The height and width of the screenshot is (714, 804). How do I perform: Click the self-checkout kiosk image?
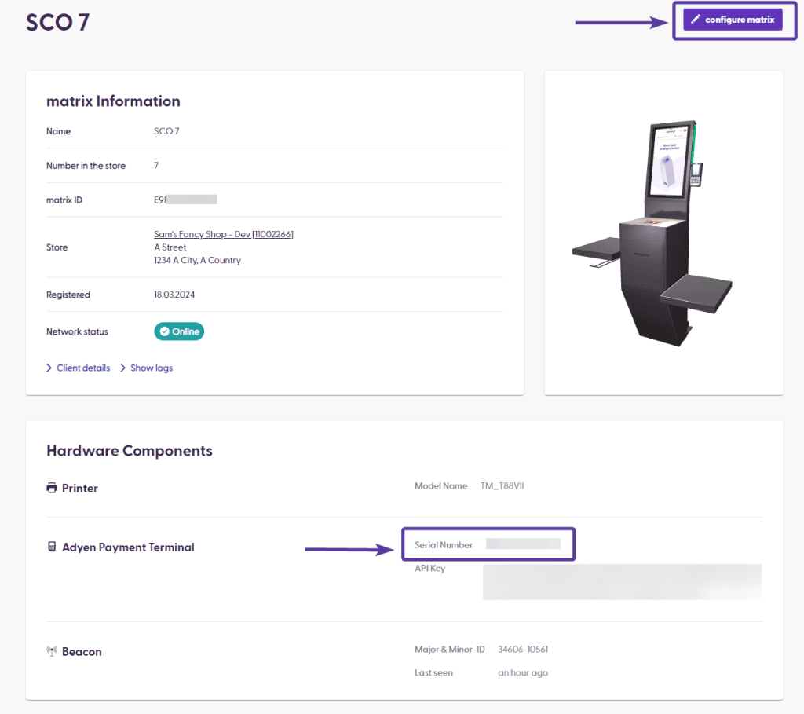[652, 233]
